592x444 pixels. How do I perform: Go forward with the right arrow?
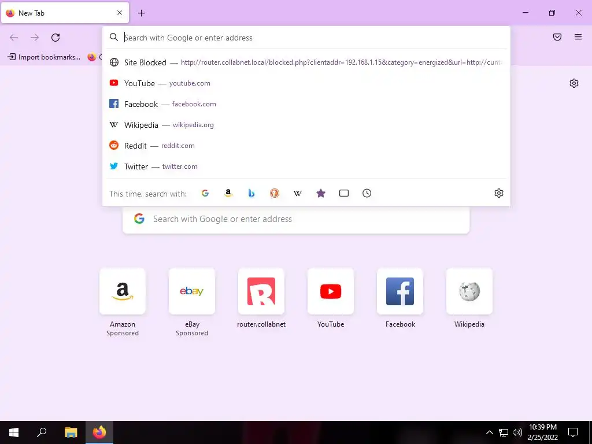(x=35, y=38)
